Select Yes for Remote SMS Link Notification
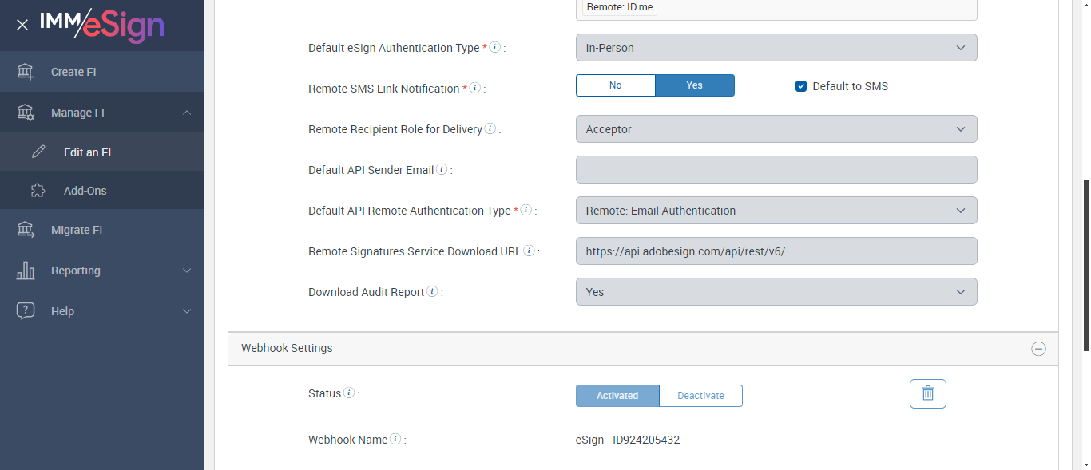 pos(694,85)
